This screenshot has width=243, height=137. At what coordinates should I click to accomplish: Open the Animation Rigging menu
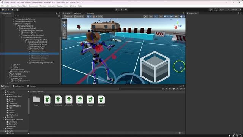click(x=55, y=6)
